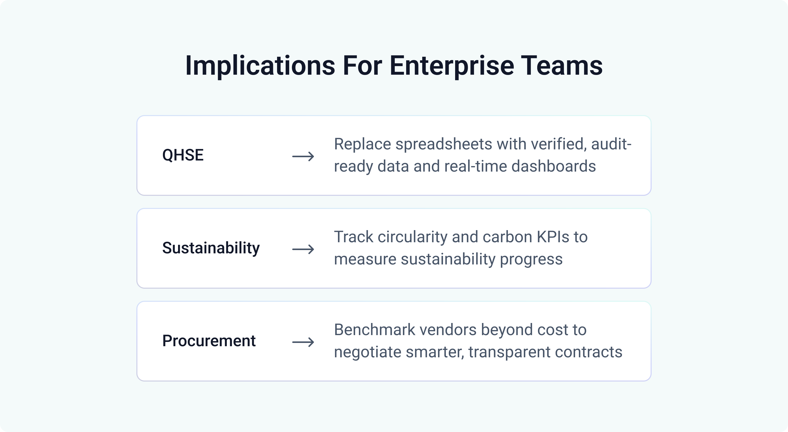This screenshot has height=432, width=788.
Task: Click the word Enterprise in the title
Action: 452,65
